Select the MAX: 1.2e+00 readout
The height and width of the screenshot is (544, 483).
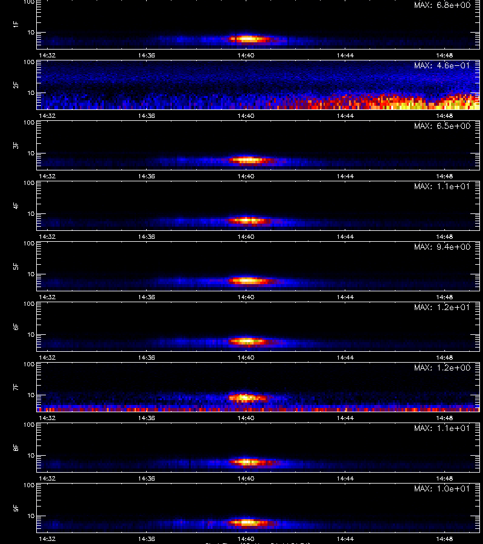[442, 368]
